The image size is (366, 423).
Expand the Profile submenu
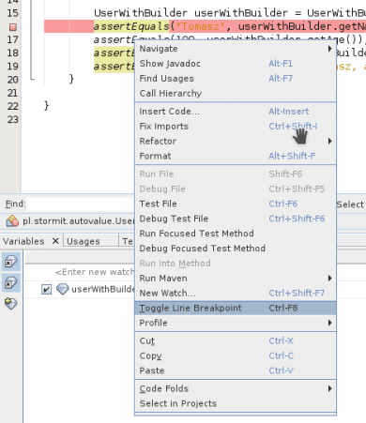click(x=236, y=323)
